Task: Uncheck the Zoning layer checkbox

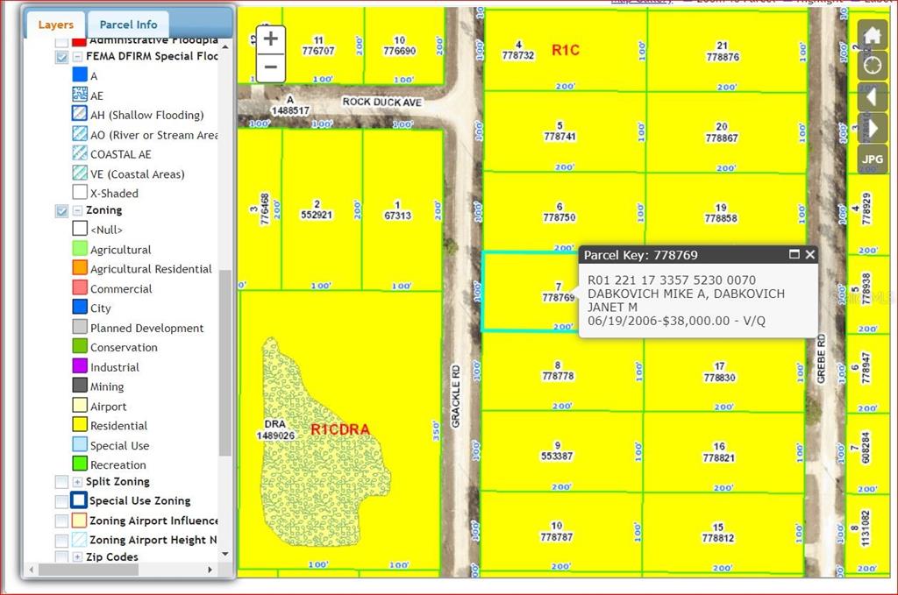Action: click(x=61, y=211)
